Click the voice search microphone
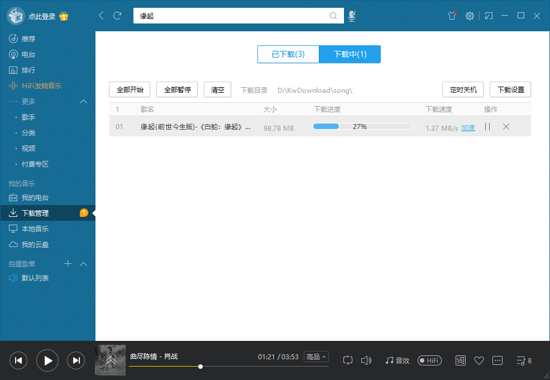This screenshot has height=380, width=550. tap(352, 16)
